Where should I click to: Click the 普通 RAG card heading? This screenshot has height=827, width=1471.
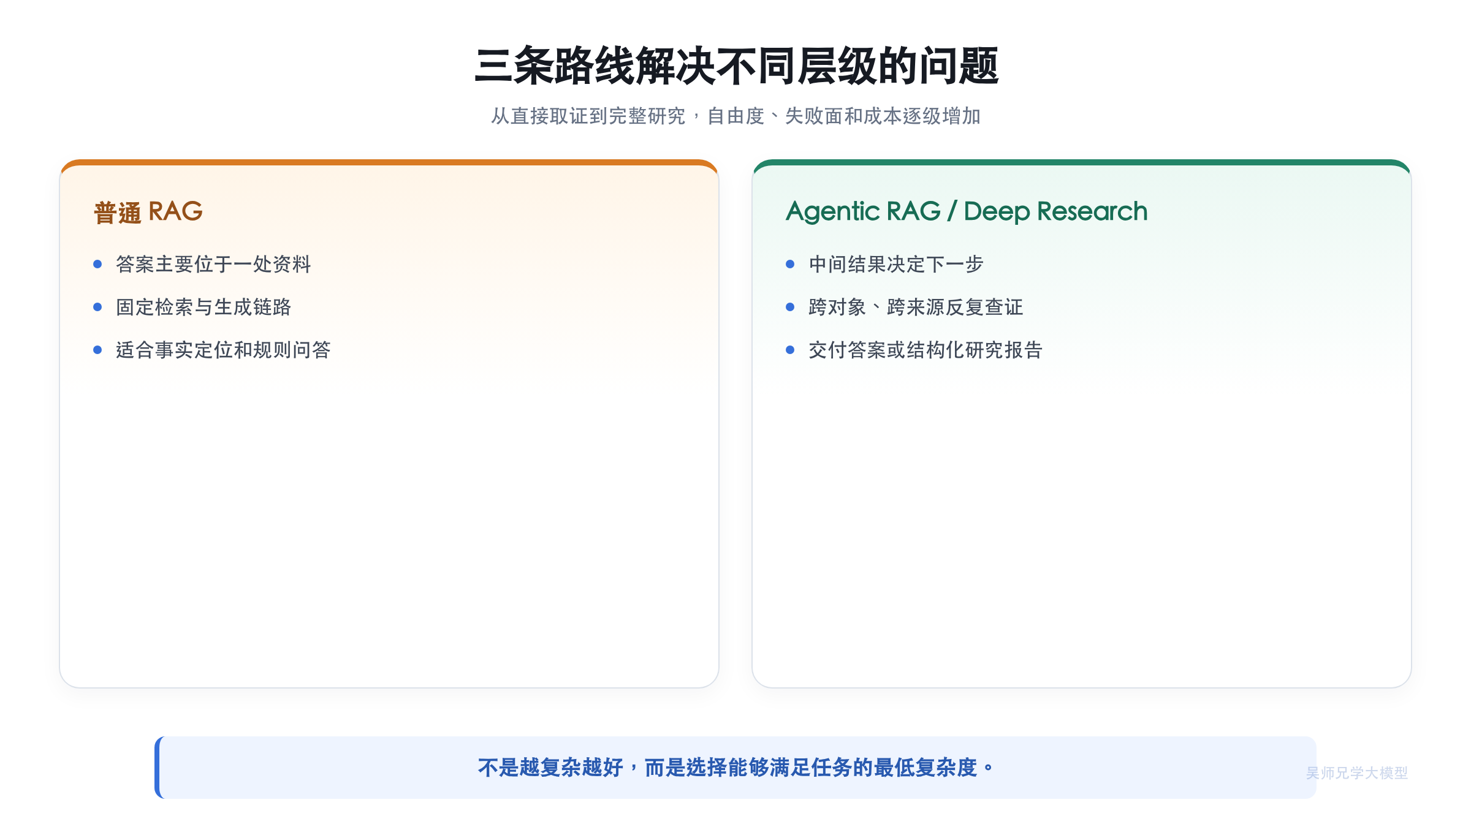pos(148,212)
